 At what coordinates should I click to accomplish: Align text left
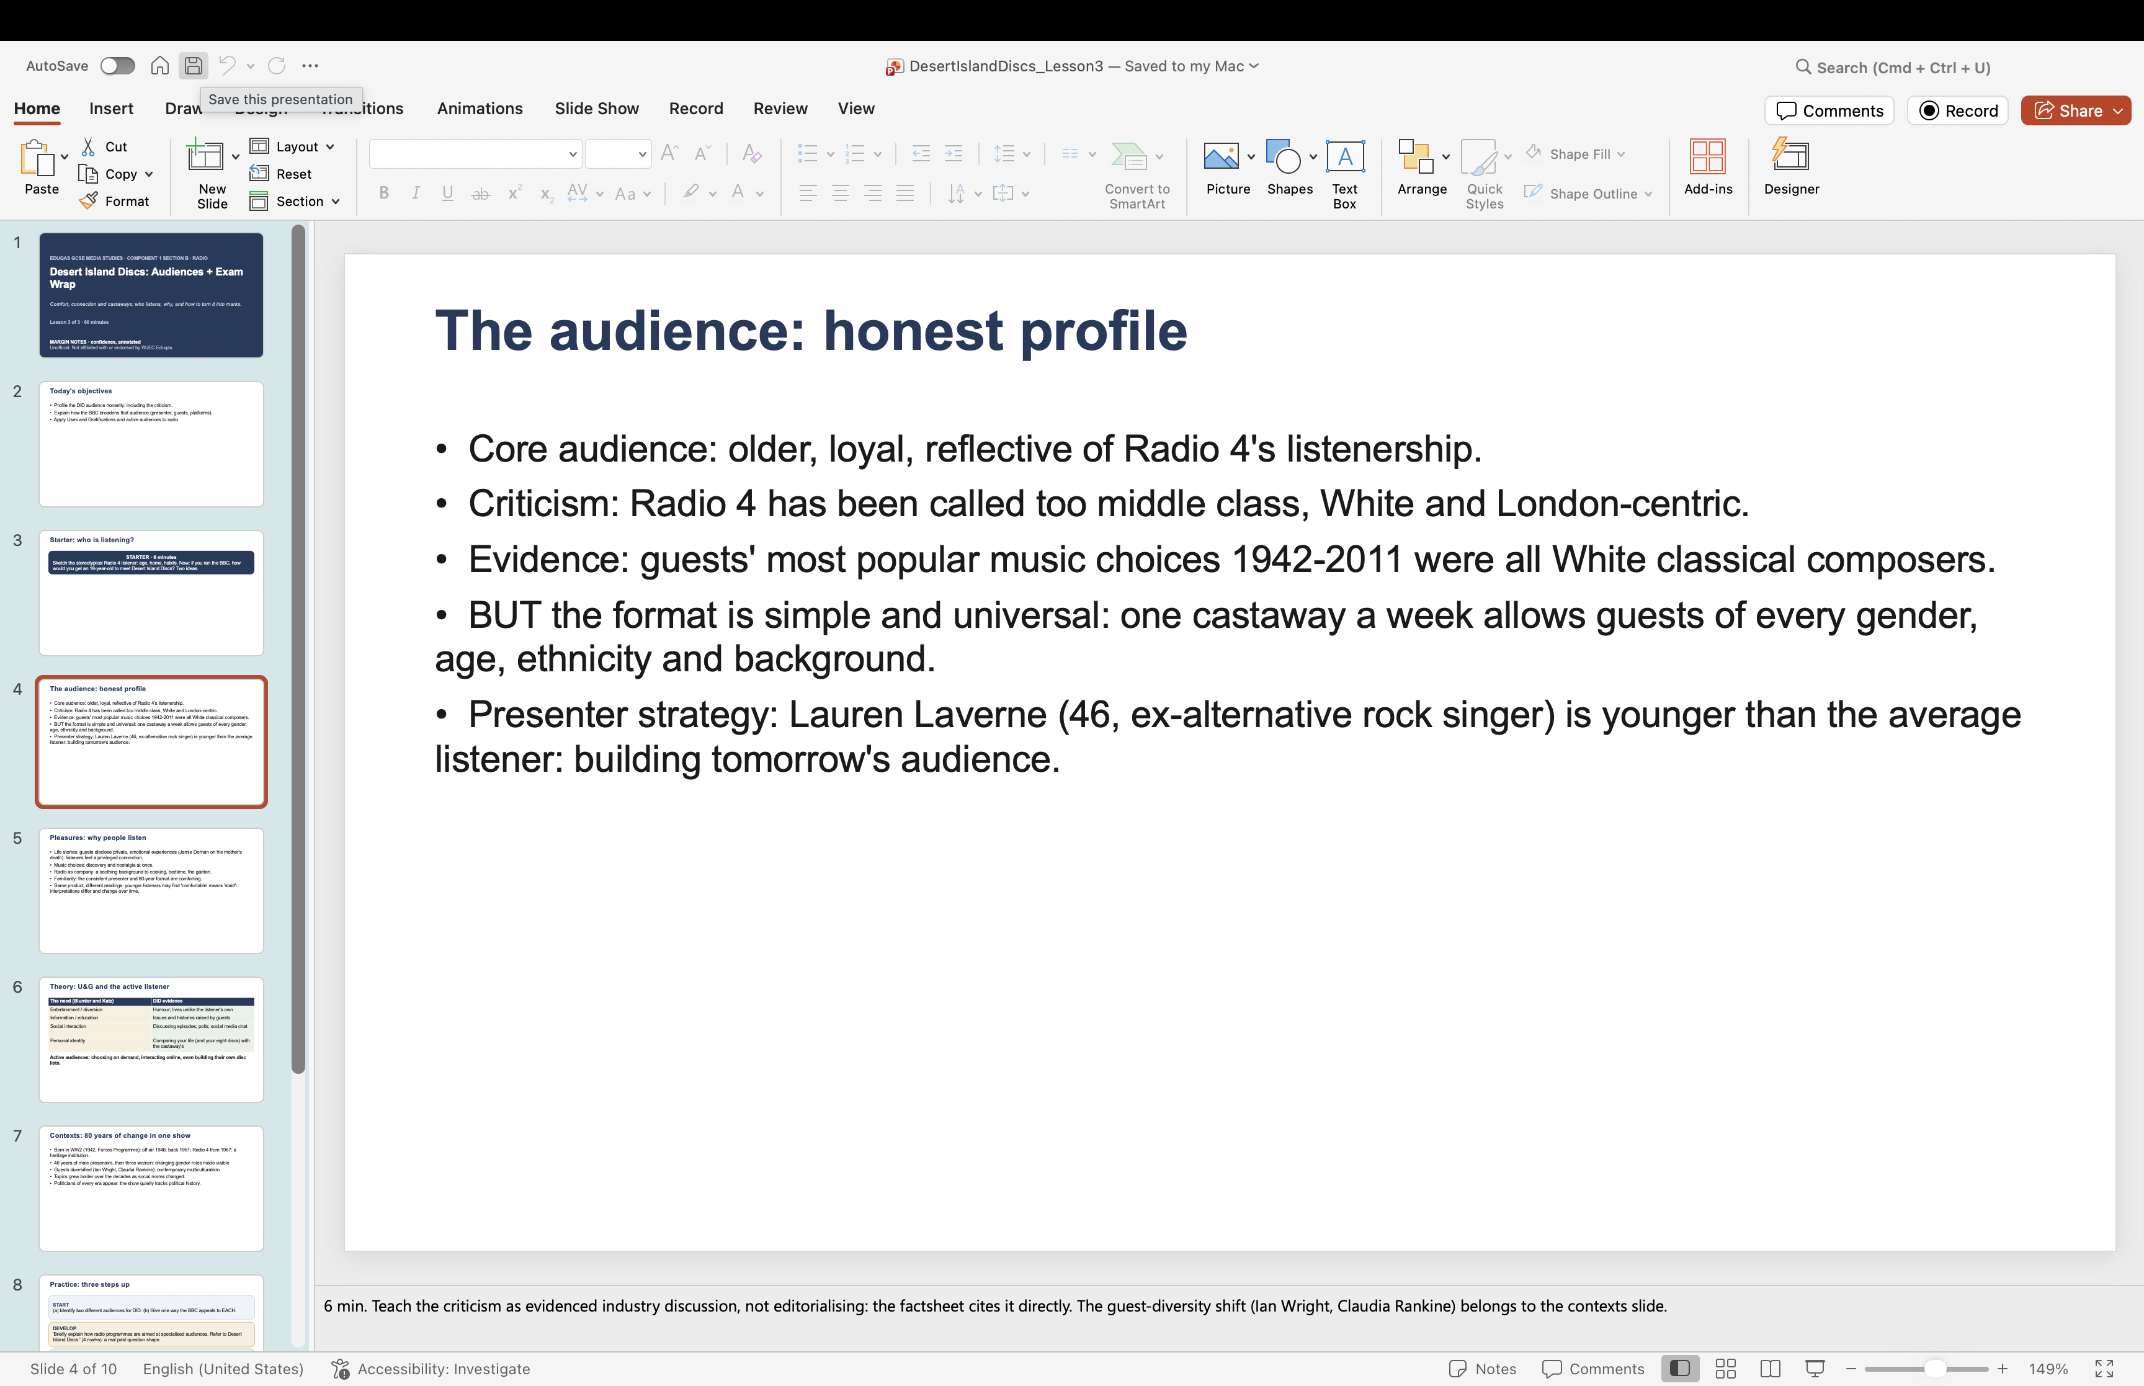[x=808, y=192]
